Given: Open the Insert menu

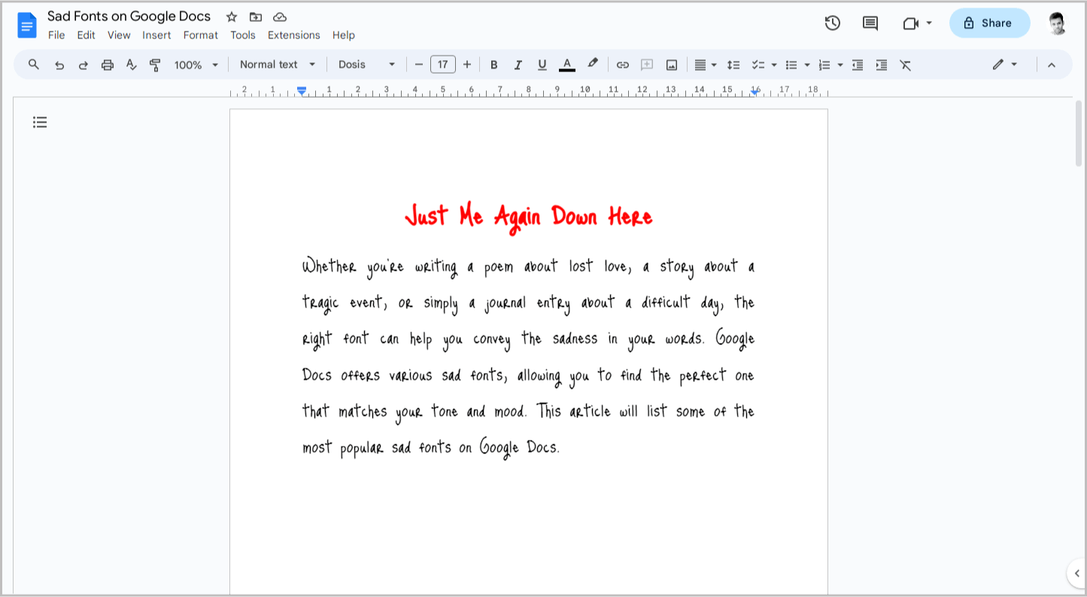Looking at the screenshot, I should (x=156, y=35).
